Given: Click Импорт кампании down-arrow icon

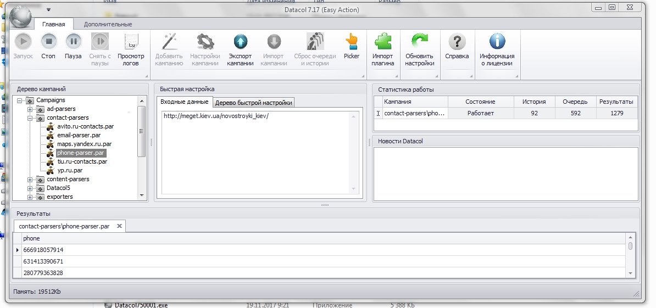Looking at the screenshot, I should pyautogui.click(x=274, y=41).
